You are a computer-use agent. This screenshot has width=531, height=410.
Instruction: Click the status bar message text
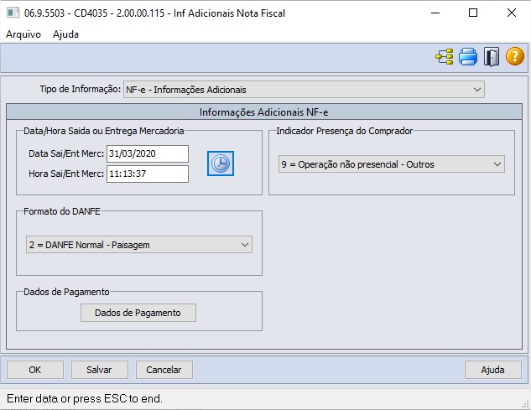[x=85, y=399]
